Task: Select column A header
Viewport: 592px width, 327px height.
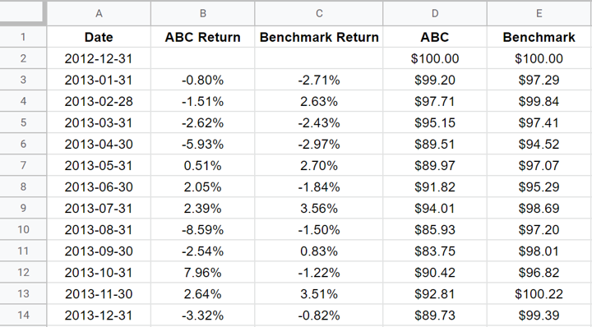Action: [x=99, y=14]
